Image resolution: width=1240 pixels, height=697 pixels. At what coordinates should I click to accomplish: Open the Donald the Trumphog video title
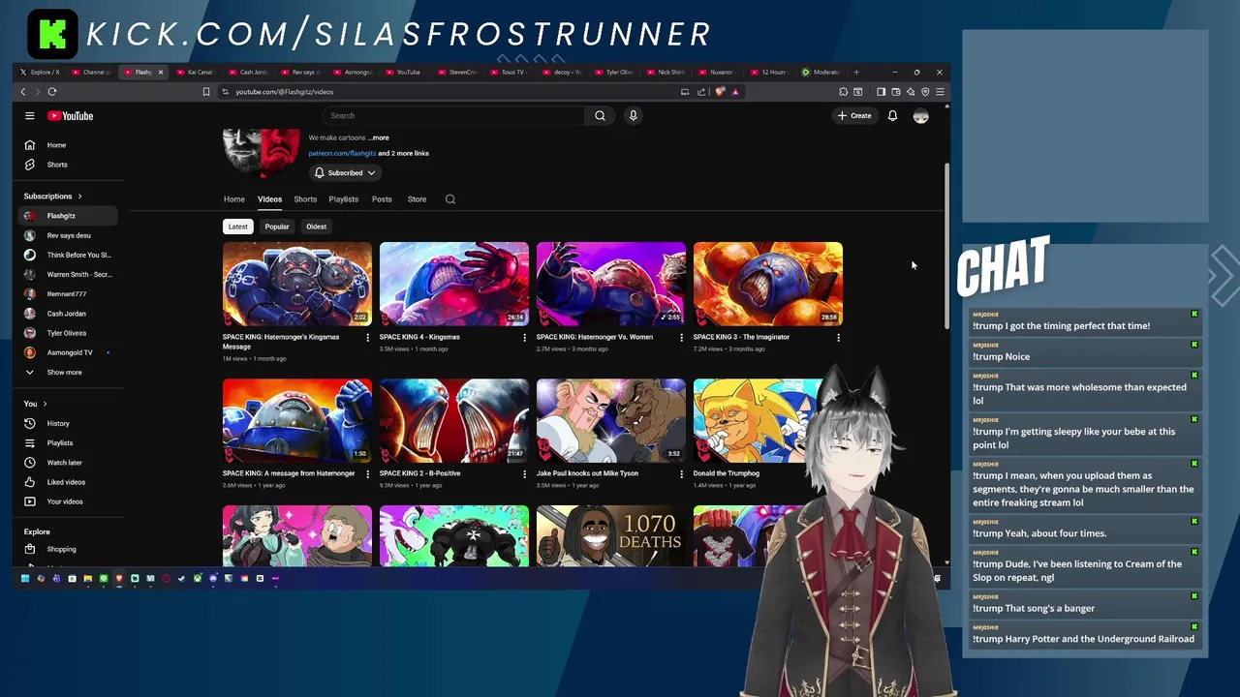(x=727, y=473)
